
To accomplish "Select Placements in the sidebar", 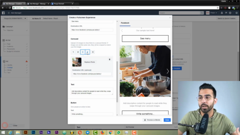I will click(x=11, y=49).
